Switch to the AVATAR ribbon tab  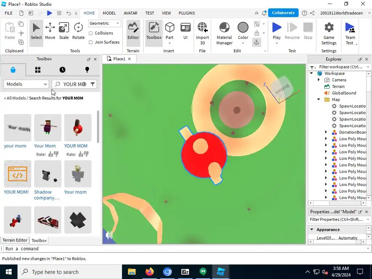pos(130,13)
